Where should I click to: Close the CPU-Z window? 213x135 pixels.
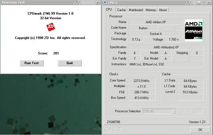(209, 3)
